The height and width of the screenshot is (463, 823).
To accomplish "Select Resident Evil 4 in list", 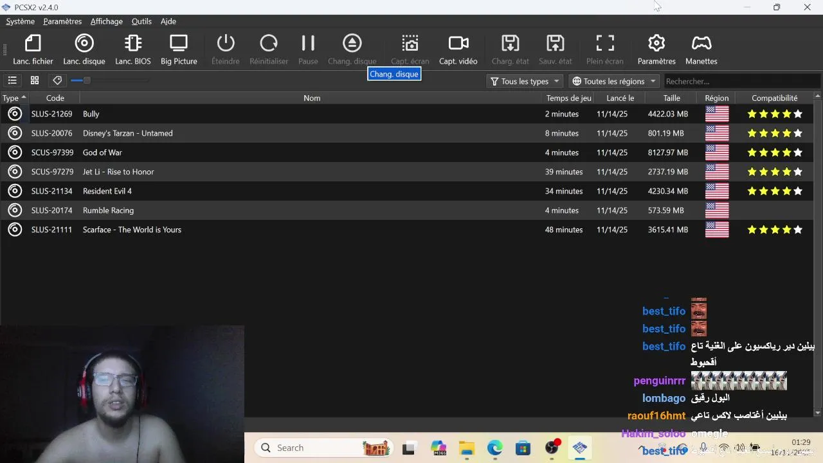I will click(406, 191).
